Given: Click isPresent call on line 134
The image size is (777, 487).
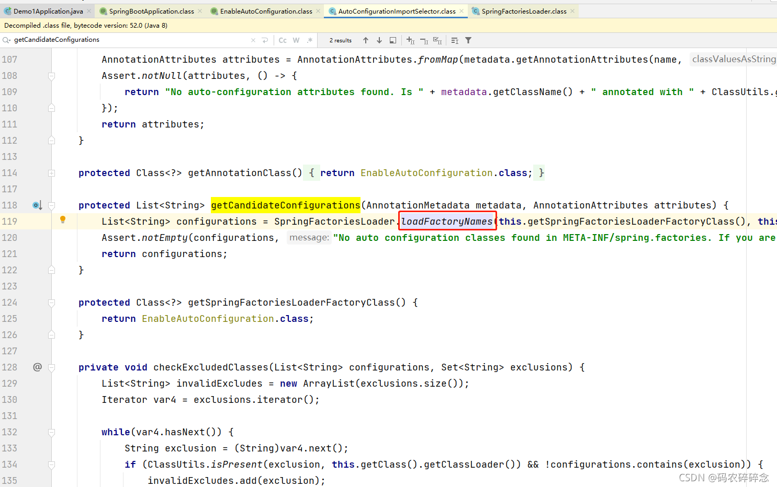Looking at the screenshot, I should pyautogui.click(x=237, y=465).
